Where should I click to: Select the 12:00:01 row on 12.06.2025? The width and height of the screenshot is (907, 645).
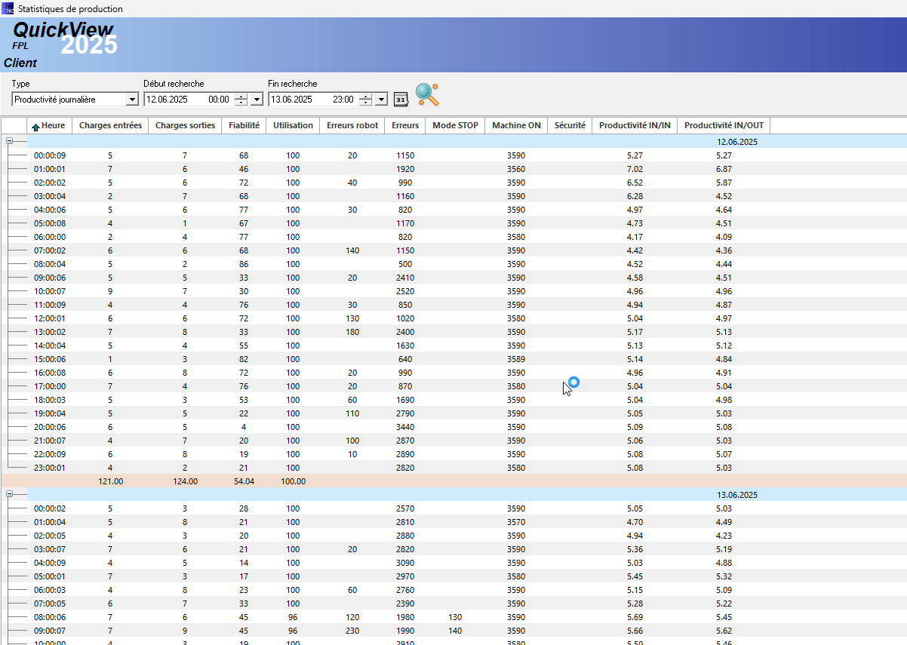[x=50, y=318]
